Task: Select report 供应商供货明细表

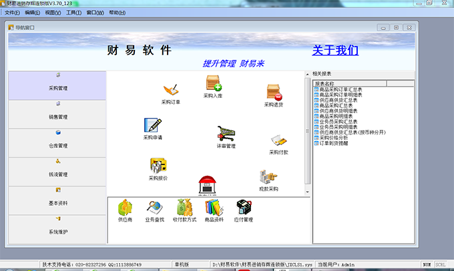Action: (336, 111)
